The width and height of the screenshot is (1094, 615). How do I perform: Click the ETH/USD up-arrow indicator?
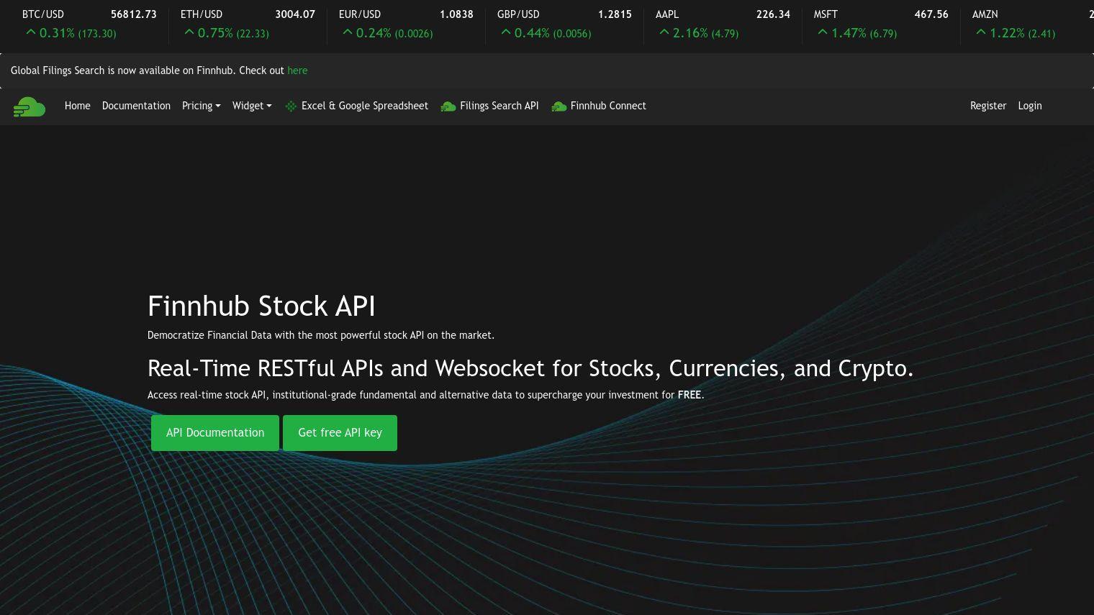(x=189, y=32)
